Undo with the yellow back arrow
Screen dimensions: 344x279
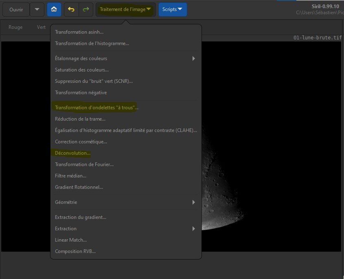[71, 9]
